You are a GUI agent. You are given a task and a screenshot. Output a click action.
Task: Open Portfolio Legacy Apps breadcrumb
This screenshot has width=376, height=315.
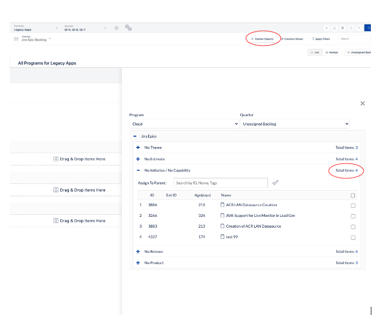tap(23, 28)
